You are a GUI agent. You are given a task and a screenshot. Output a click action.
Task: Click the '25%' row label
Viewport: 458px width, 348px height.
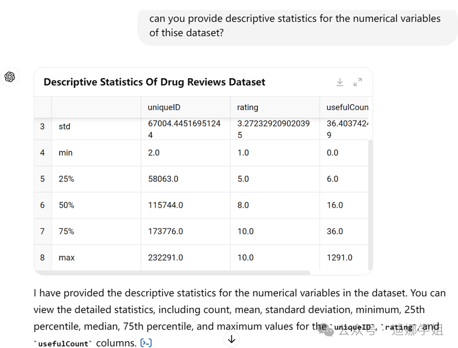click(x=66, y=179)
